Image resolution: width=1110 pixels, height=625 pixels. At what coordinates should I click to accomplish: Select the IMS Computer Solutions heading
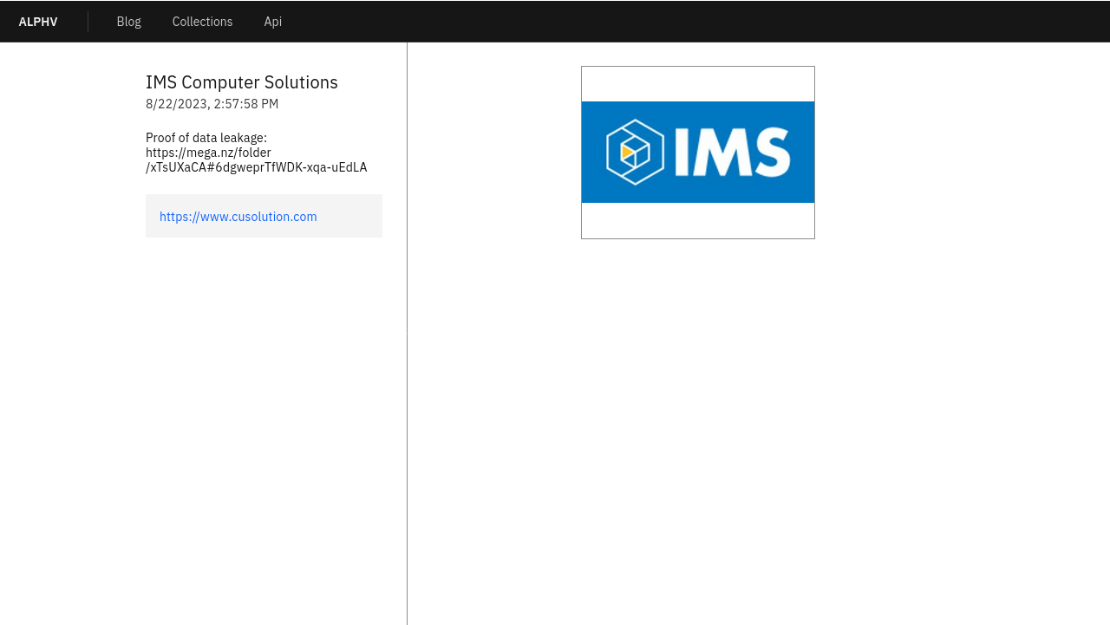(x=242, y=82)
